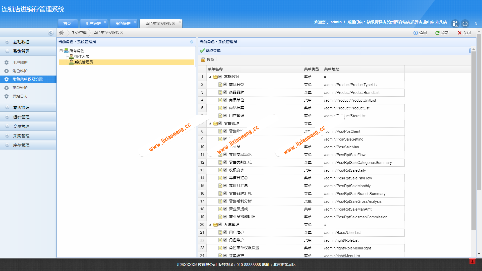Image resolution: width=482 pixels, height=271 pixels.
Task: Uncheck the 商品分类 permission checkbox
Action: pos(225,85)
